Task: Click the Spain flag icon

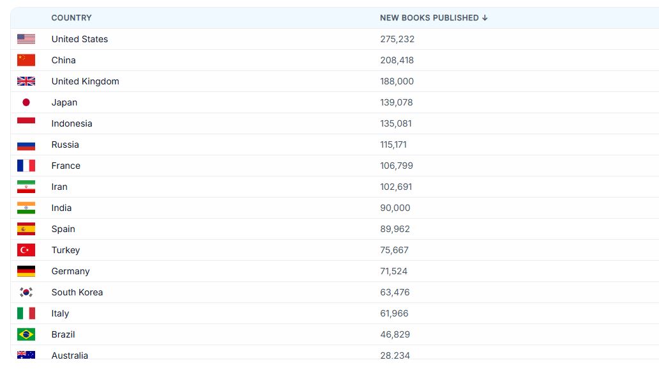Action: (26, 229)
